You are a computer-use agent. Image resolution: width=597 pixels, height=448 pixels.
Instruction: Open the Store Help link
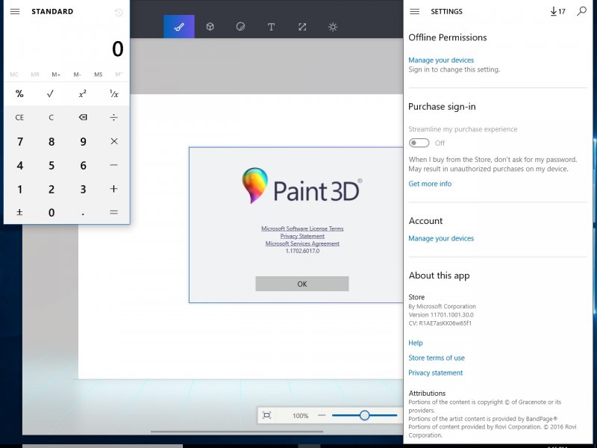click(416, 343)
